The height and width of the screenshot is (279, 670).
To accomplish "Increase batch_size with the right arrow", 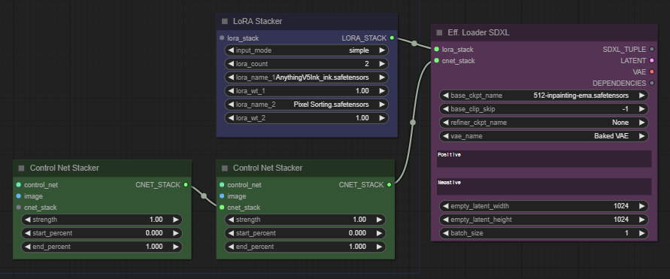I will point(641,233).
